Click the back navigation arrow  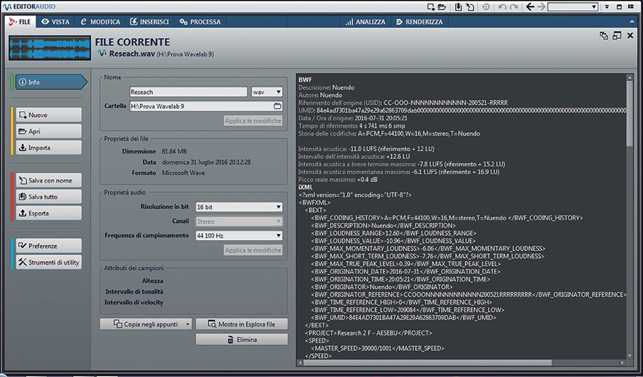pyautogui.click(x=531, y=7)
